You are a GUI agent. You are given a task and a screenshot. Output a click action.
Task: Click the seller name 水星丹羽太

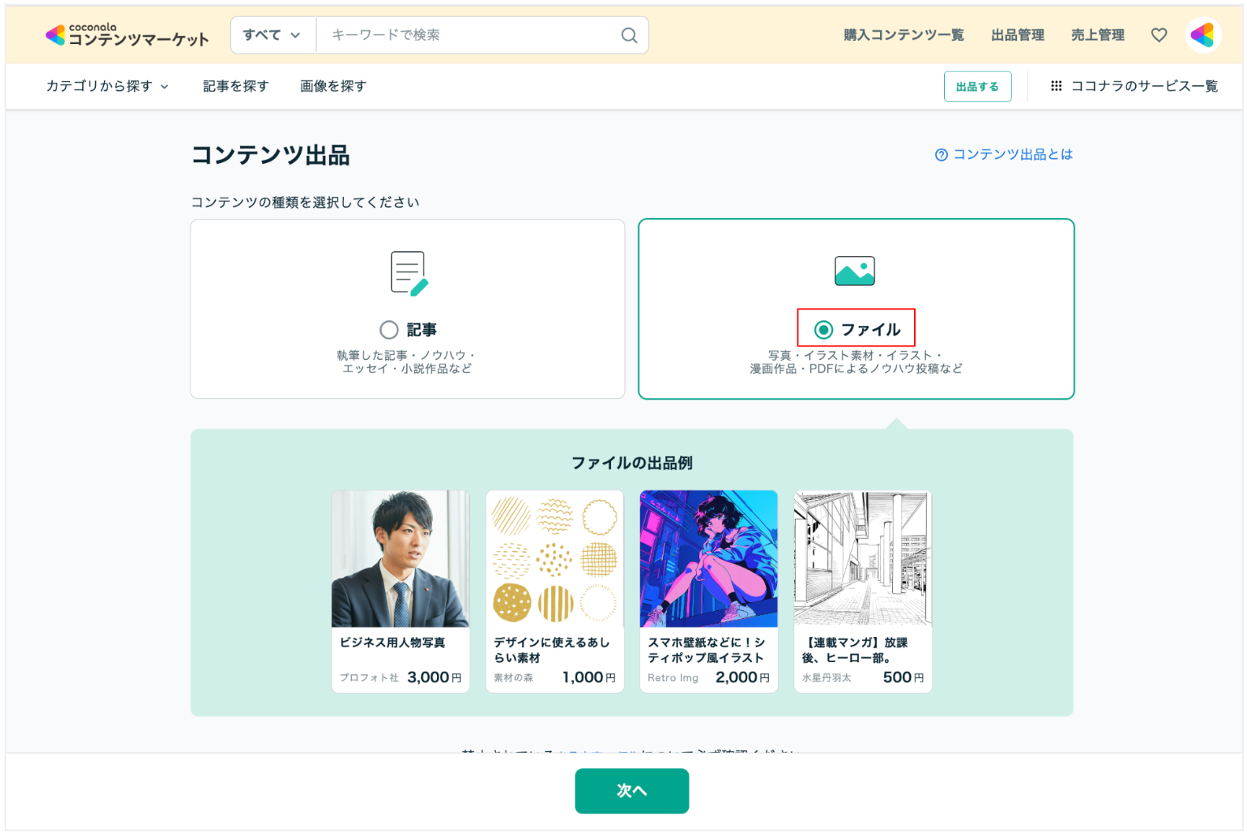827,678
